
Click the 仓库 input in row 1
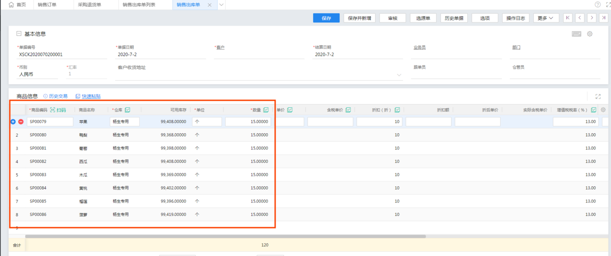125,122
